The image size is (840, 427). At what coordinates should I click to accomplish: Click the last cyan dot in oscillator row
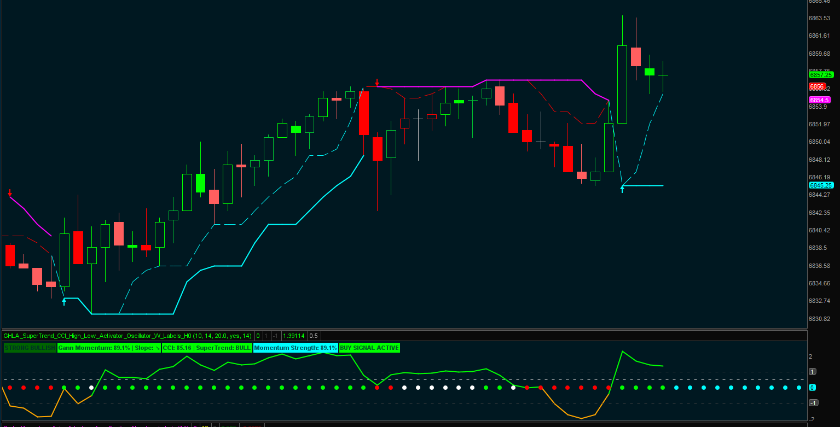pos(798,388)
